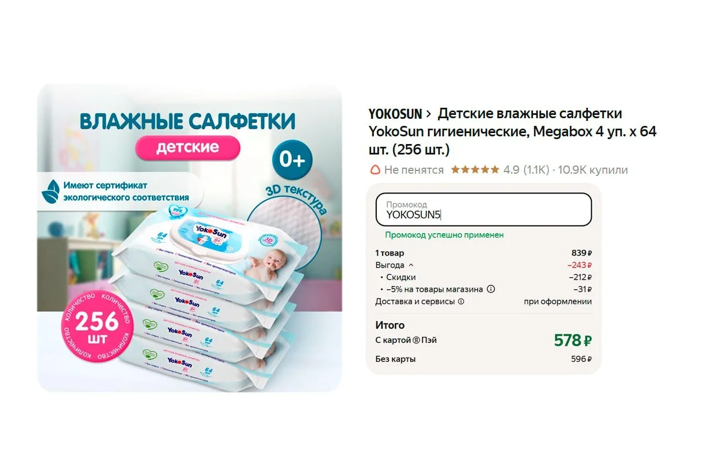The image size is (704, 464).
Task: Open the YOKOSUN brand link
Action: tap(395, 114)
